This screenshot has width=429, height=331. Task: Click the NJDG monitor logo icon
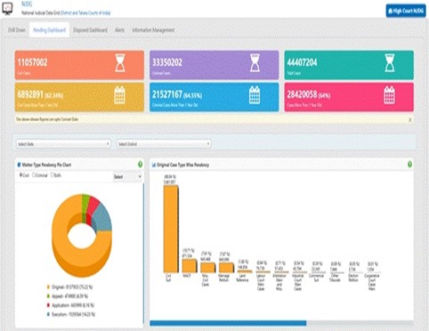point(7,9)
